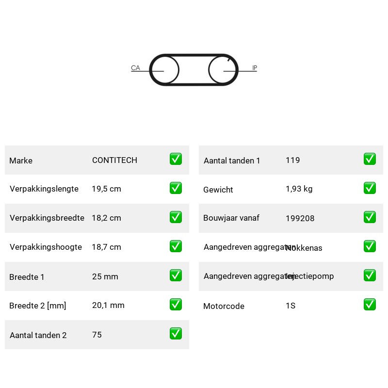The width and height of the screenshot is (388, 388).
Task: Click the checkmark in the Injectiepomp row
Action: pos(370,275)
